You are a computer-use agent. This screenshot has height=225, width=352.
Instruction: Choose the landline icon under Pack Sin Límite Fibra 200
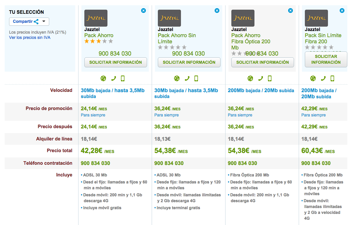pos(323,78)
